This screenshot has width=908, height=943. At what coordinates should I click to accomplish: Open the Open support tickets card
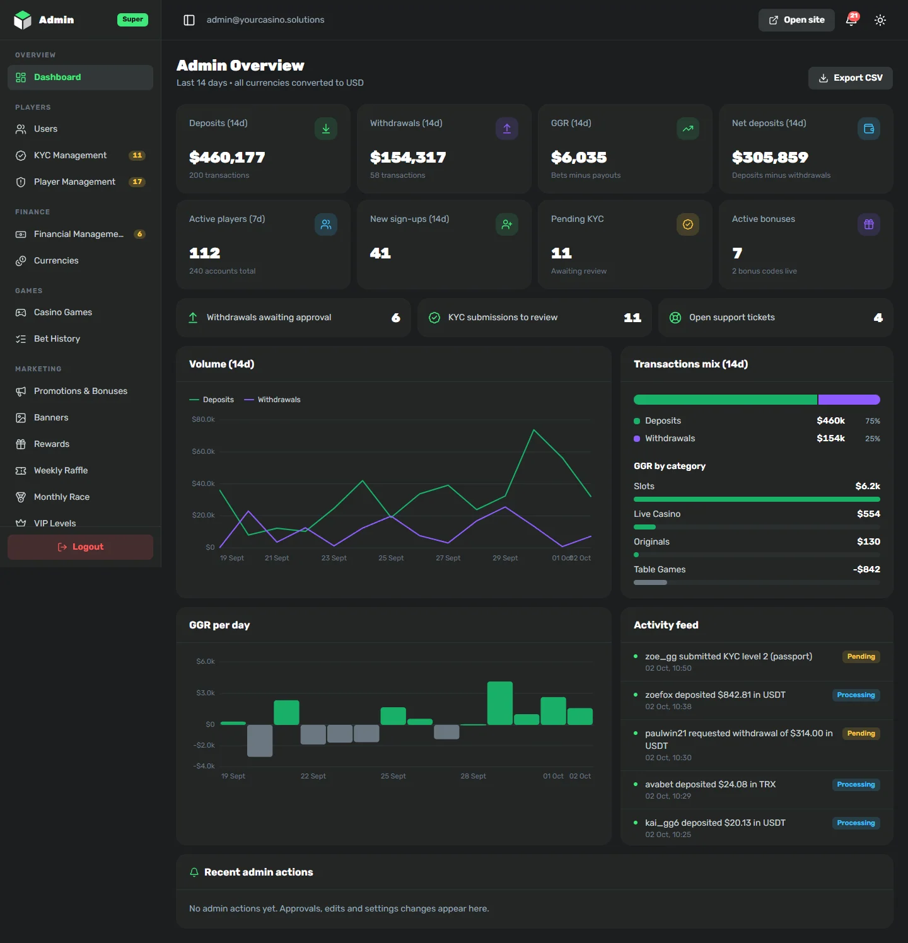point(776,318)
